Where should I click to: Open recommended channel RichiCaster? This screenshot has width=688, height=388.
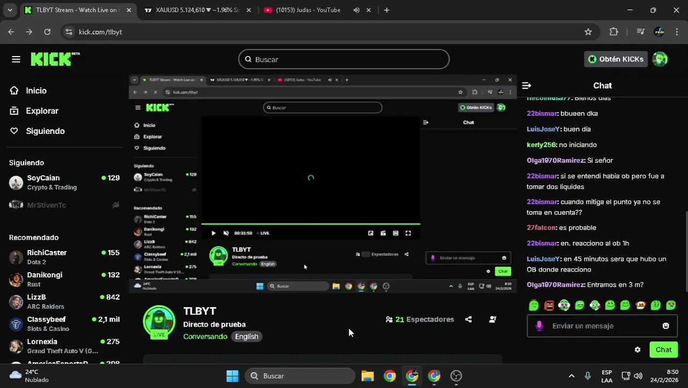pyautogui.click(x=65, y=257)
